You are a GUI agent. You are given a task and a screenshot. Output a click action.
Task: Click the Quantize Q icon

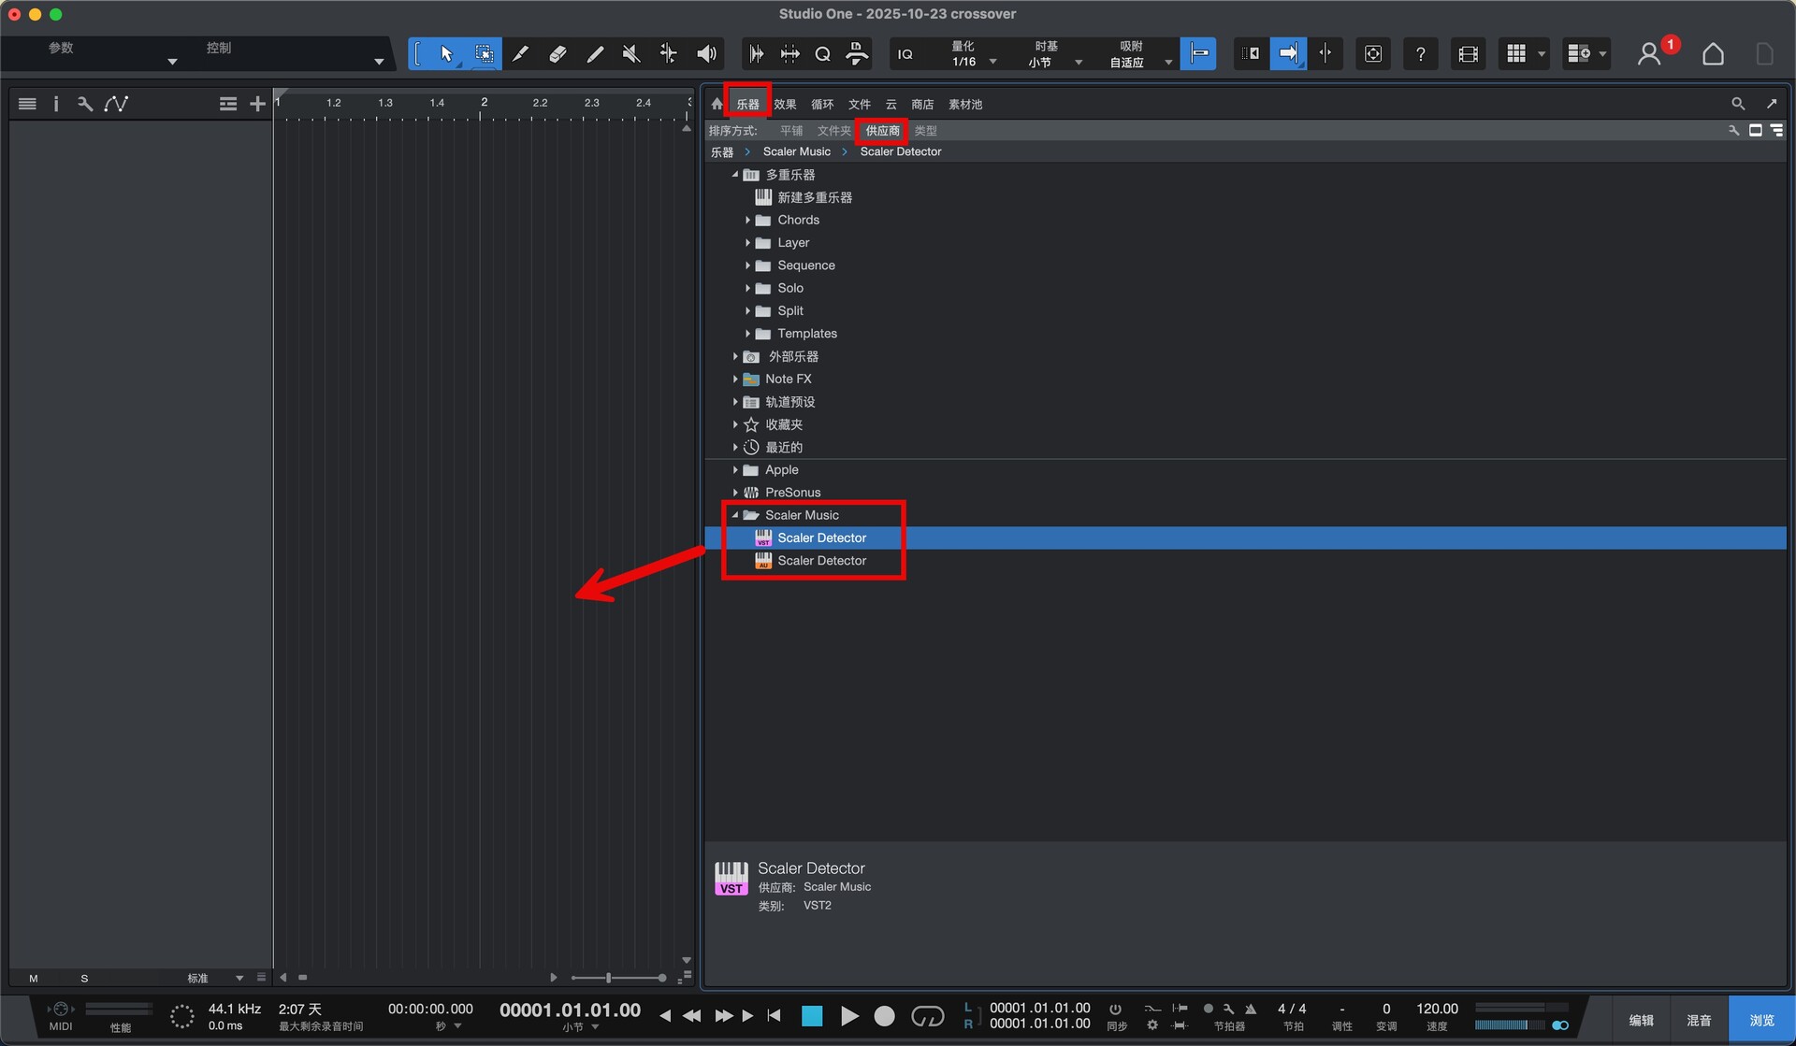822,54
